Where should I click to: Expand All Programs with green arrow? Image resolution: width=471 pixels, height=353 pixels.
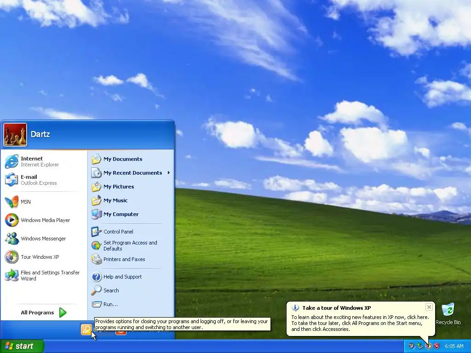coord(44,313)
